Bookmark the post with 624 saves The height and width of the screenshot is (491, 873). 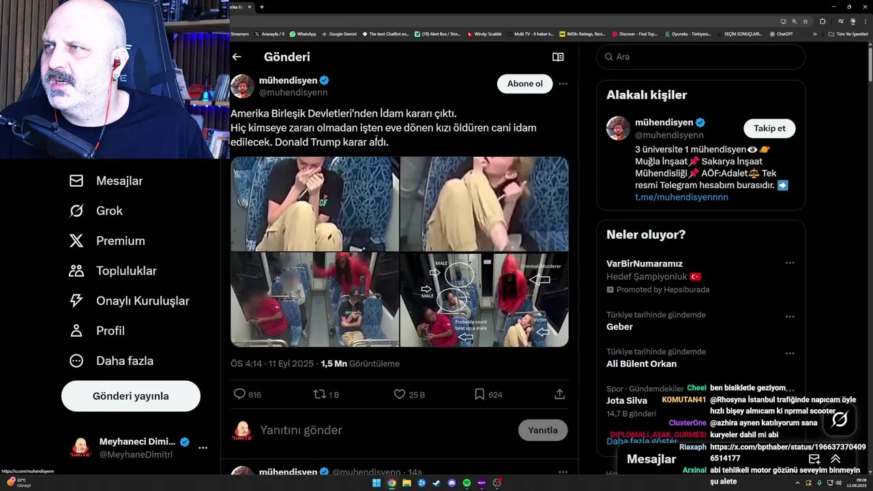click(x=488, y=394)
